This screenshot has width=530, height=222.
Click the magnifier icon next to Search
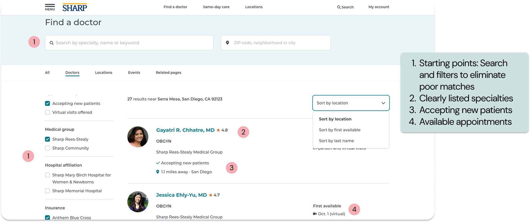tap(339, 7)
